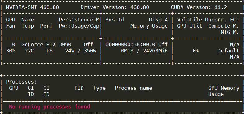Click the Processes: section label
Image resolution: width=244 pixels, height=114 pixels.
[x=21, y=82]
